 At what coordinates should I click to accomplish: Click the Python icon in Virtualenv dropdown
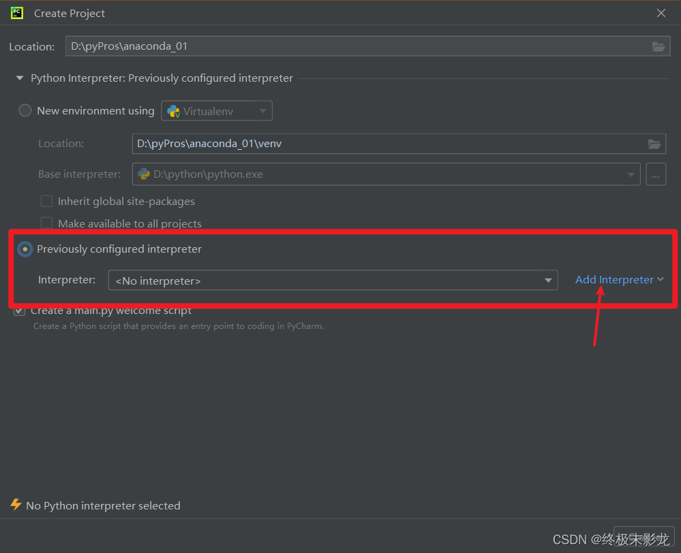pos(173,111)
